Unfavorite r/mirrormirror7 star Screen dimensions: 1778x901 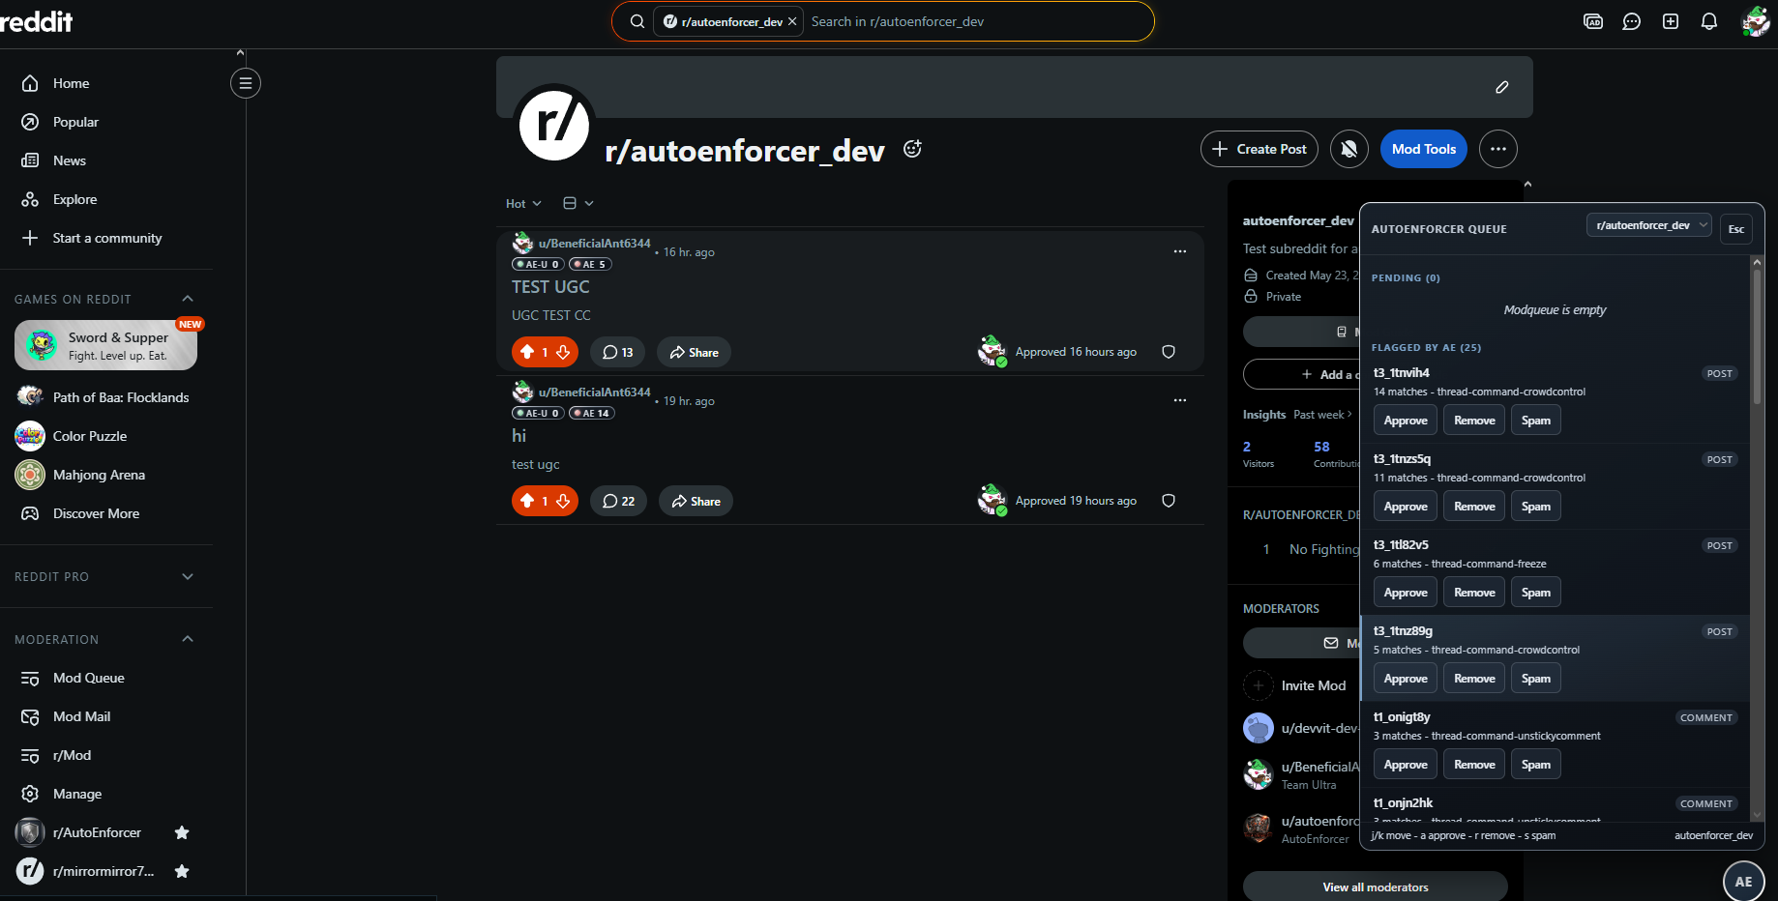coord(182,871)
